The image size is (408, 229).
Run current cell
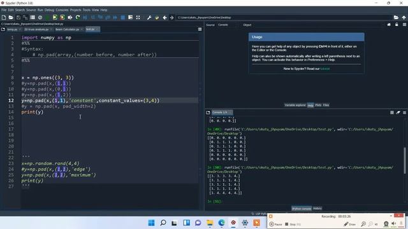(x=55, y=17)
